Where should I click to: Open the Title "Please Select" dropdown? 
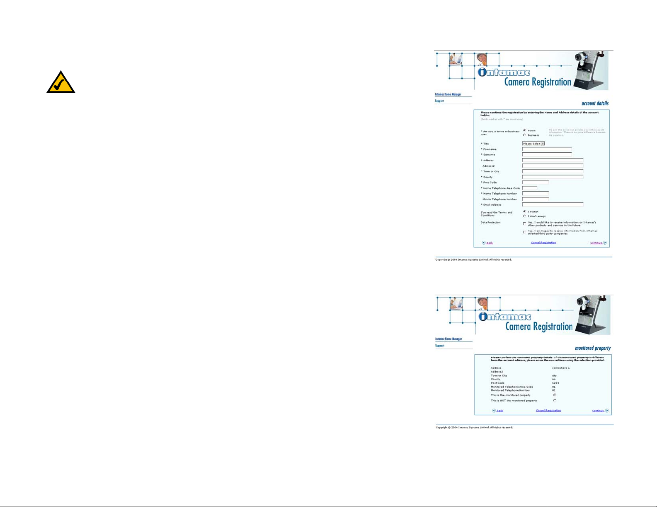tap(533, 144)
